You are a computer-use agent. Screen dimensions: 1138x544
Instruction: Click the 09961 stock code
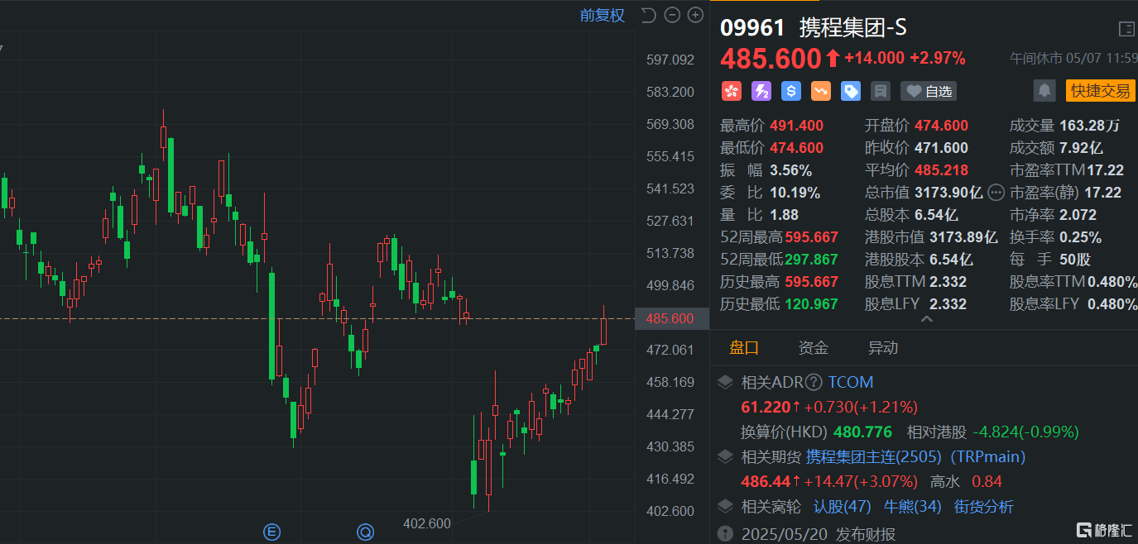tap(752, 28)
